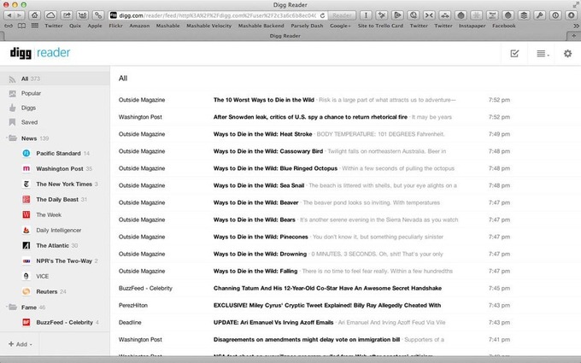
Task: Open the Flickr bookmark
Action: point(115,26)
